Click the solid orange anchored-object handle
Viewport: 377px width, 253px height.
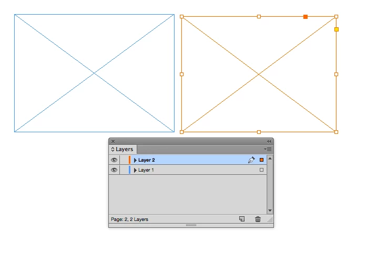pyautogui.click(x=305, y=17)
